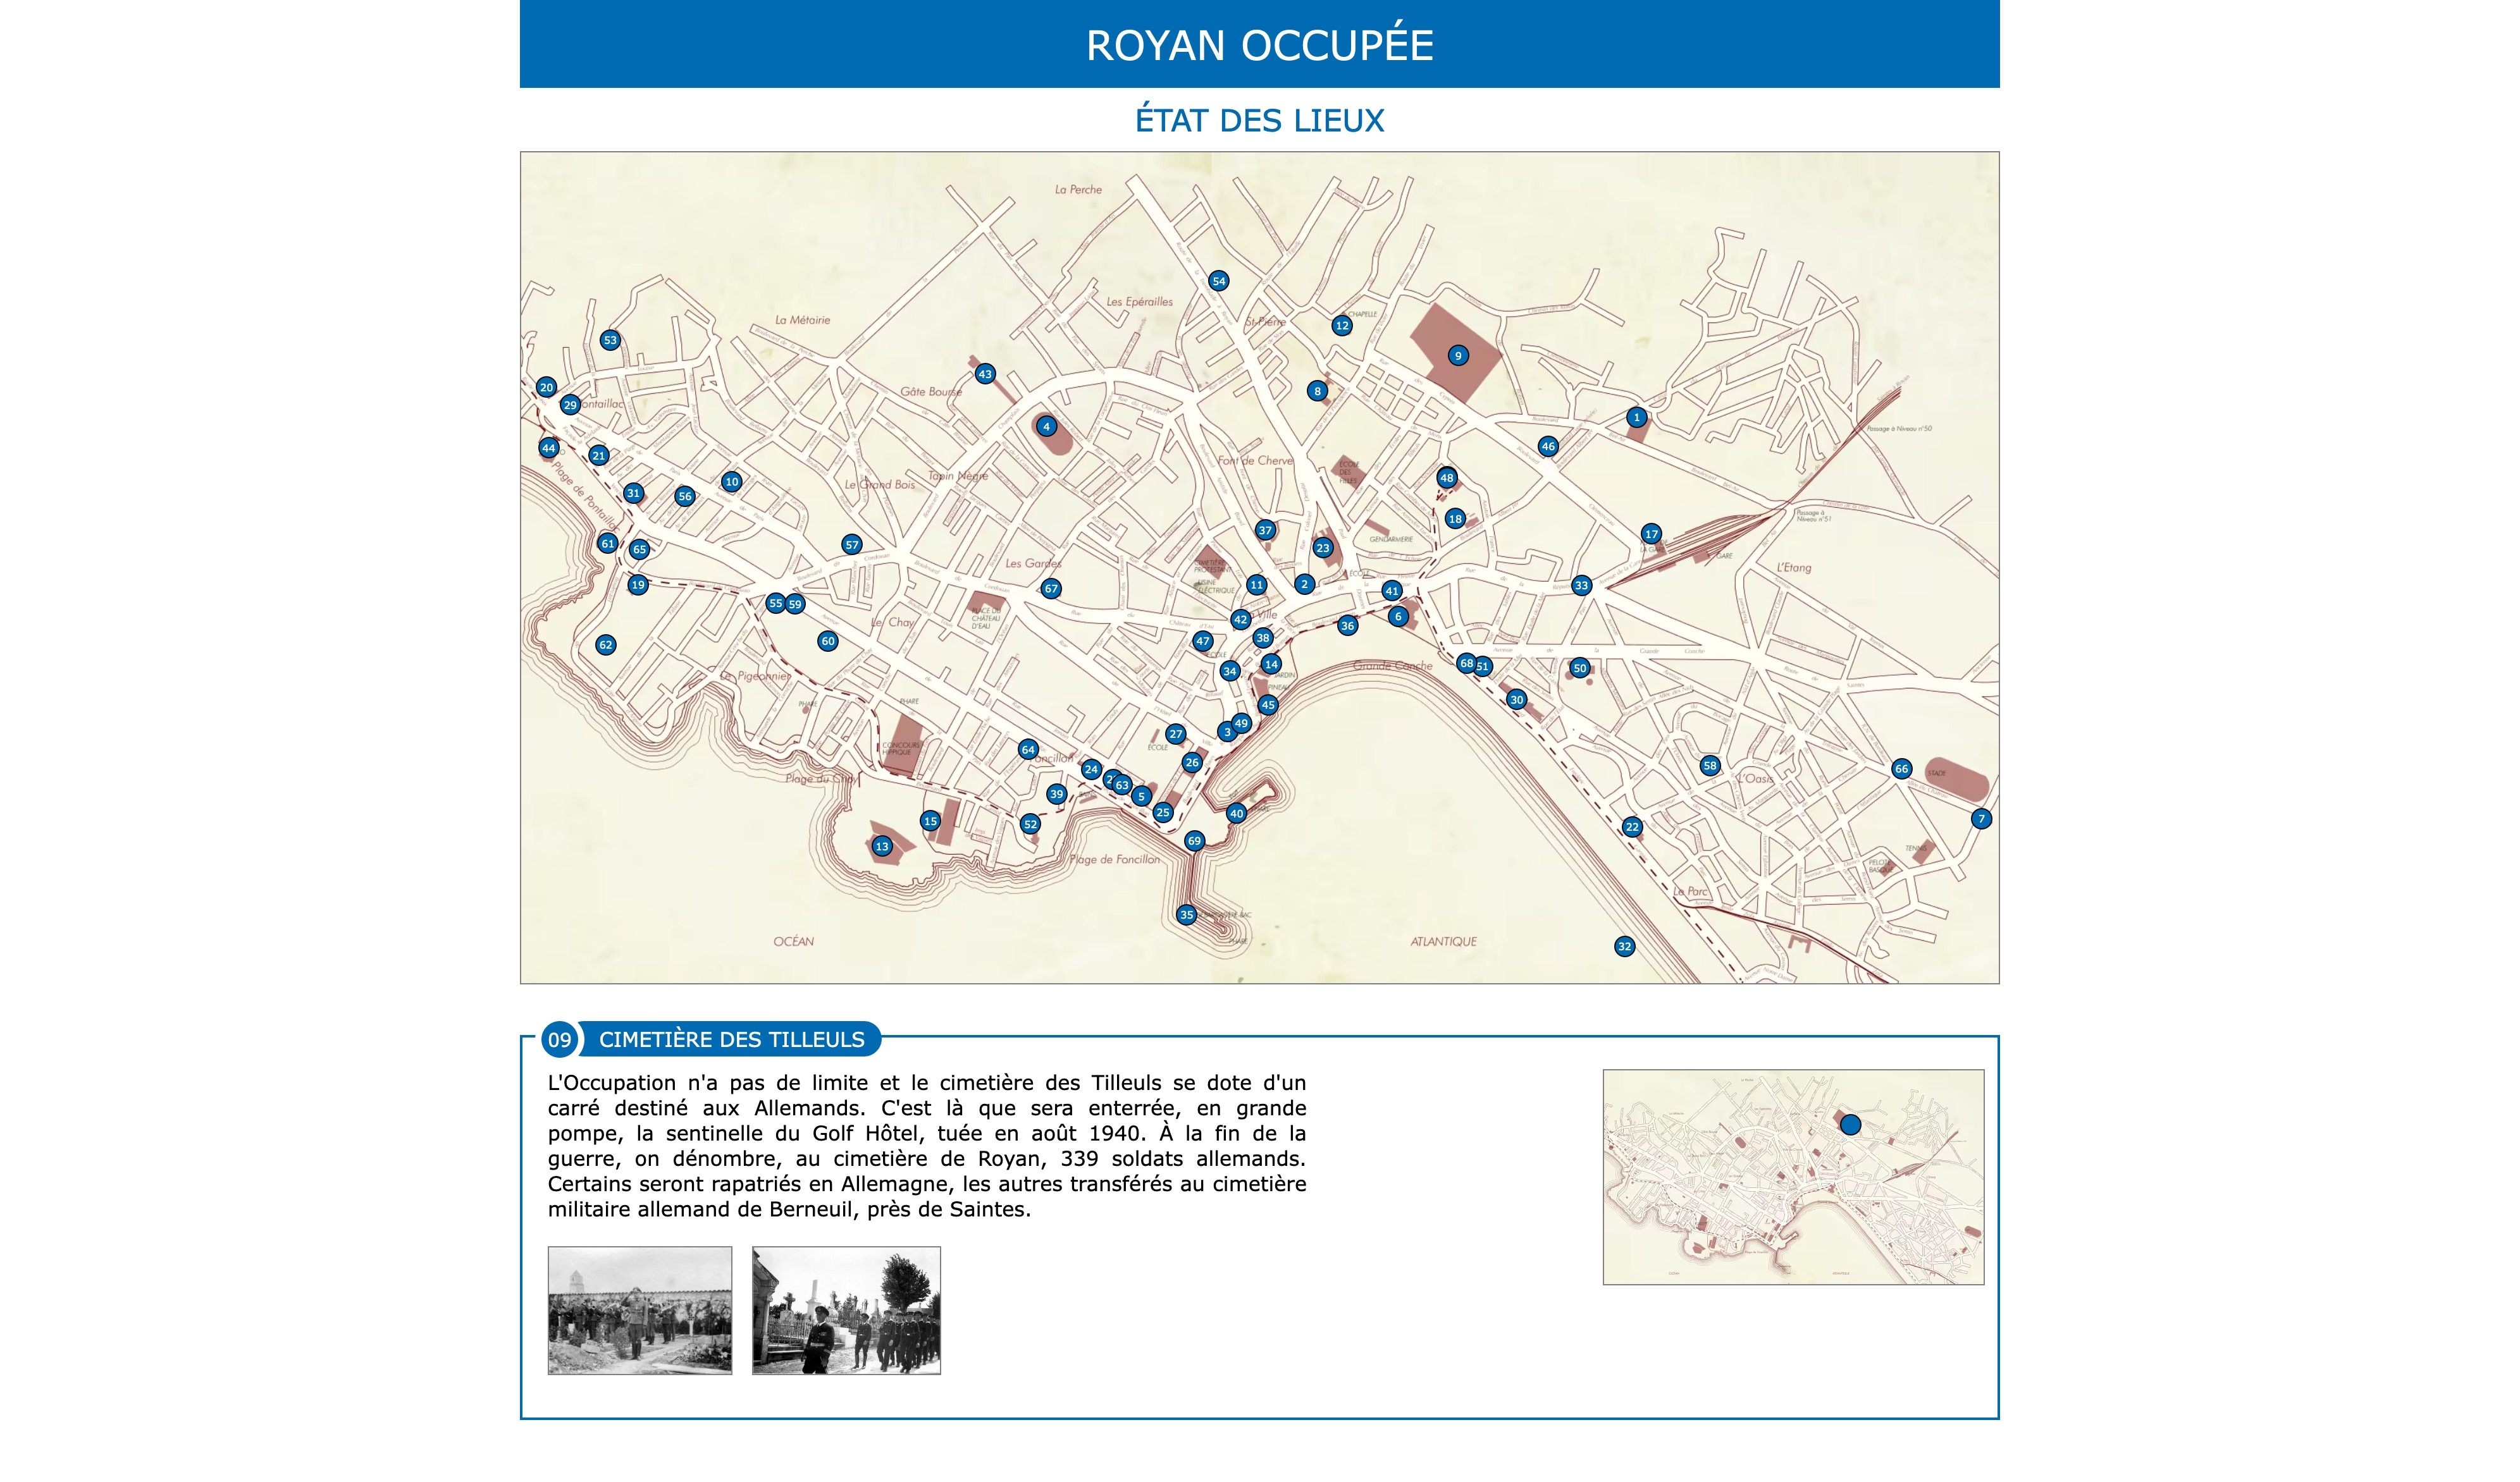Select map marker number 32
Viewport: 2520px width, 1482px height.
pos(1624,947)
